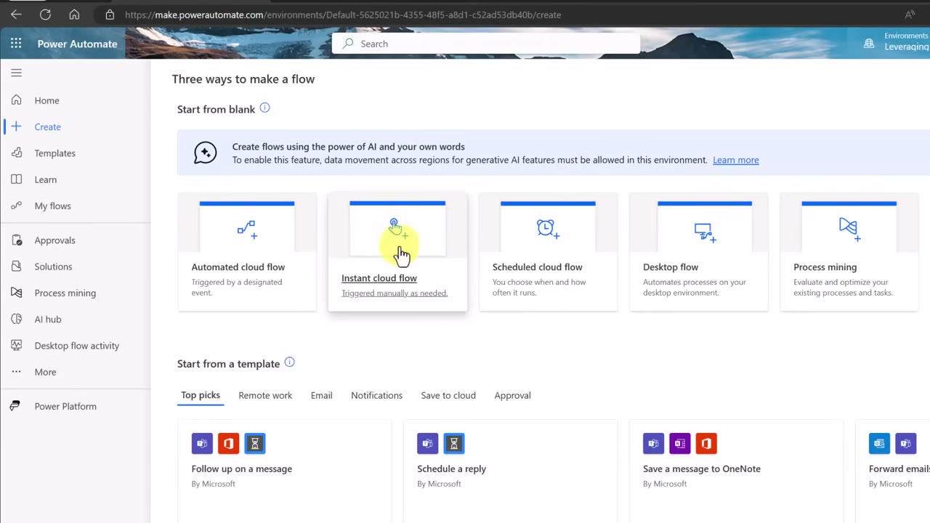Select the Scheduled cloud flow card
Screen dimensions: 930x523
[x=548, y=252]
